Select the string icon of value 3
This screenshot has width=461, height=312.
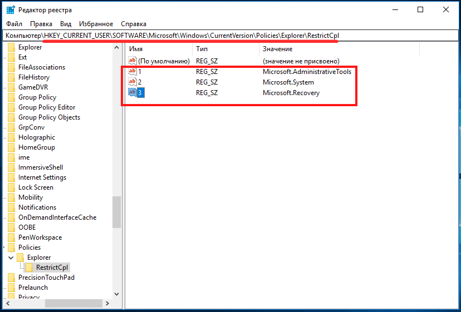pyautogui.click(x=133, y=92)
